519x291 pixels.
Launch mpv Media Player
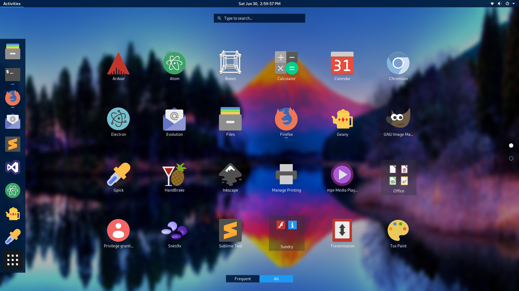(342, 178)
